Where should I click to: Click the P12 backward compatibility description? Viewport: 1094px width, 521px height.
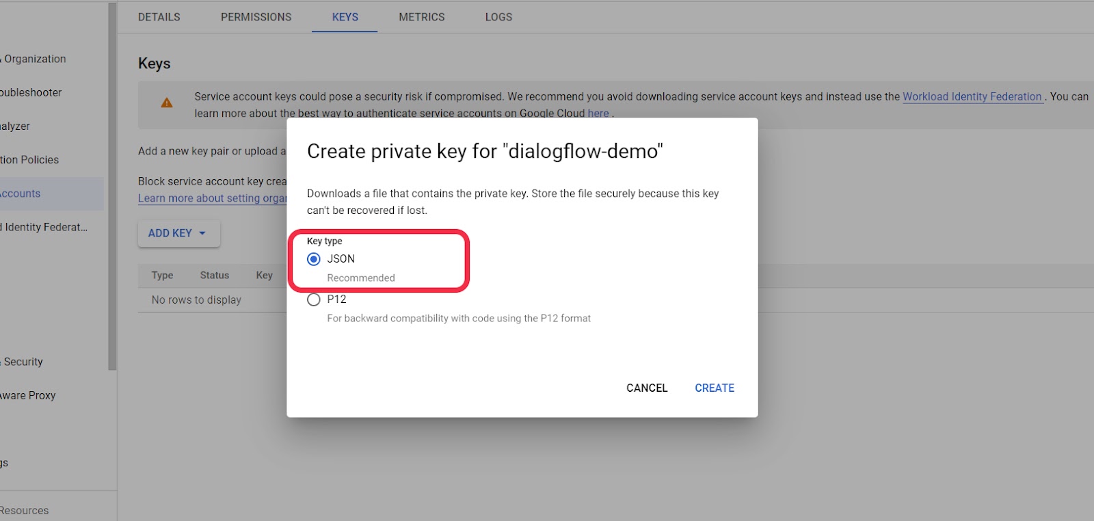459,319
